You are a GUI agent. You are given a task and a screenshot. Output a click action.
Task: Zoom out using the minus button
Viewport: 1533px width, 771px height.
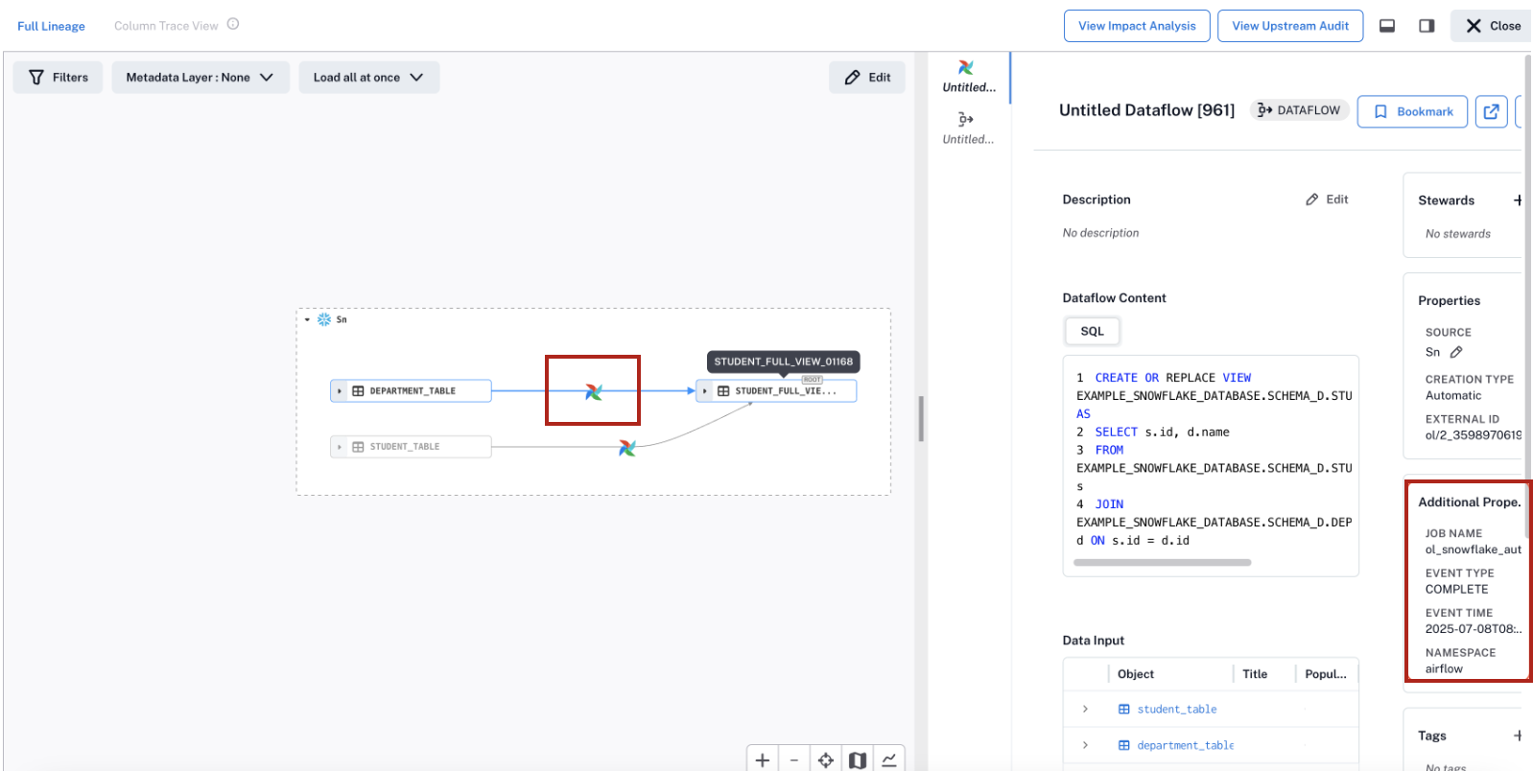(x=794, y=759)
